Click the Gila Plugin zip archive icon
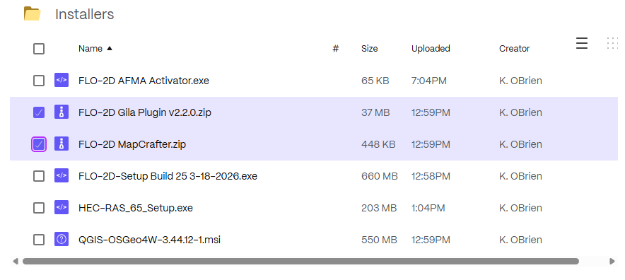The height and width of the screenshot is (280, 625). (x=62, y=112)
